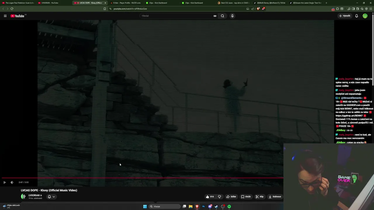Create a clip with Klip button
This screenshot has width=374, height=210.
coord(259,197)
